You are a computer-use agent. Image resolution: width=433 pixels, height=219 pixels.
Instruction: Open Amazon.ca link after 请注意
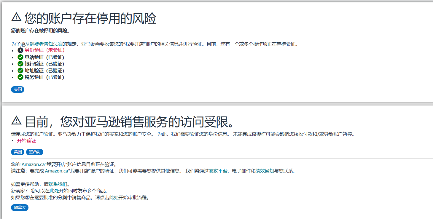click(56, 171)
